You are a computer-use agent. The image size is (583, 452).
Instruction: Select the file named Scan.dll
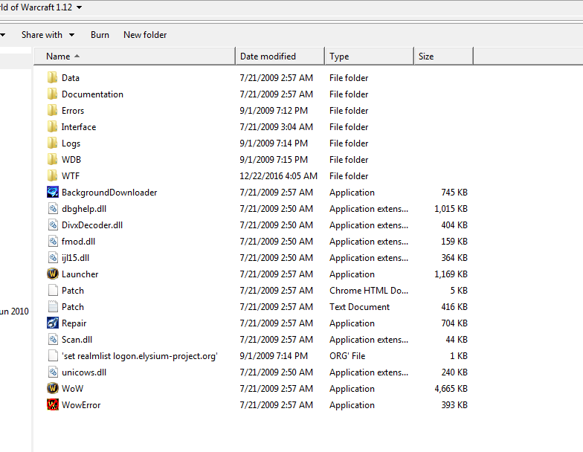pyautogui.click(x=77, y=339)
